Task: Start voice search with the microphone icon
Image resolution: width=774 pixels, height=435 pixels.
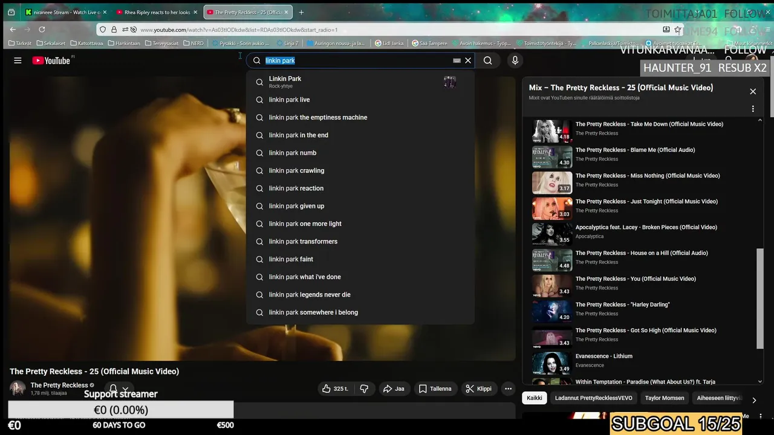Action: tap(515, 60)
